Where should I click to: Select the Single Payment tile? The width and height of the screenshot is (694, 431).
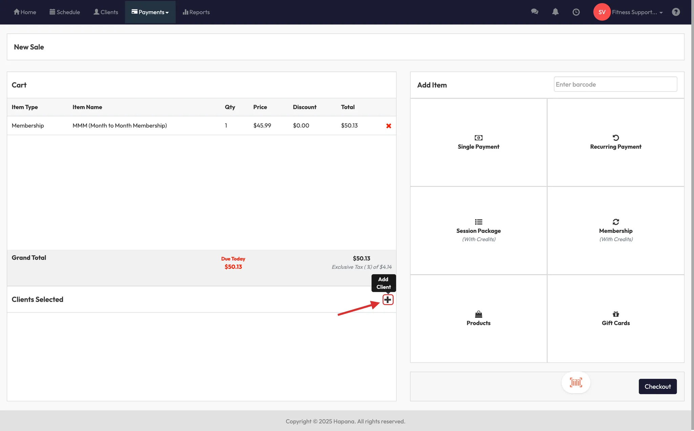[x=478, y=142]
